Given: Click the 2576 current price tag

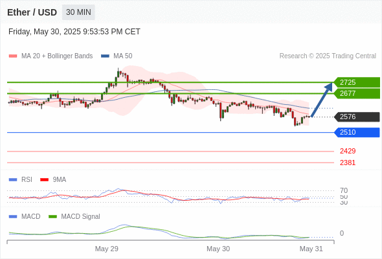Looking at the screenshot, I should coord(357,117).
